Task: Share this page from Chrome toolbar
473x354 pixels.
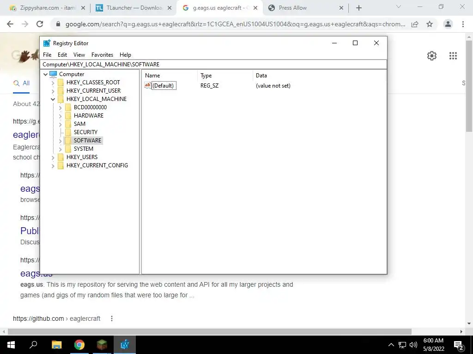Action: coord(415,24)
